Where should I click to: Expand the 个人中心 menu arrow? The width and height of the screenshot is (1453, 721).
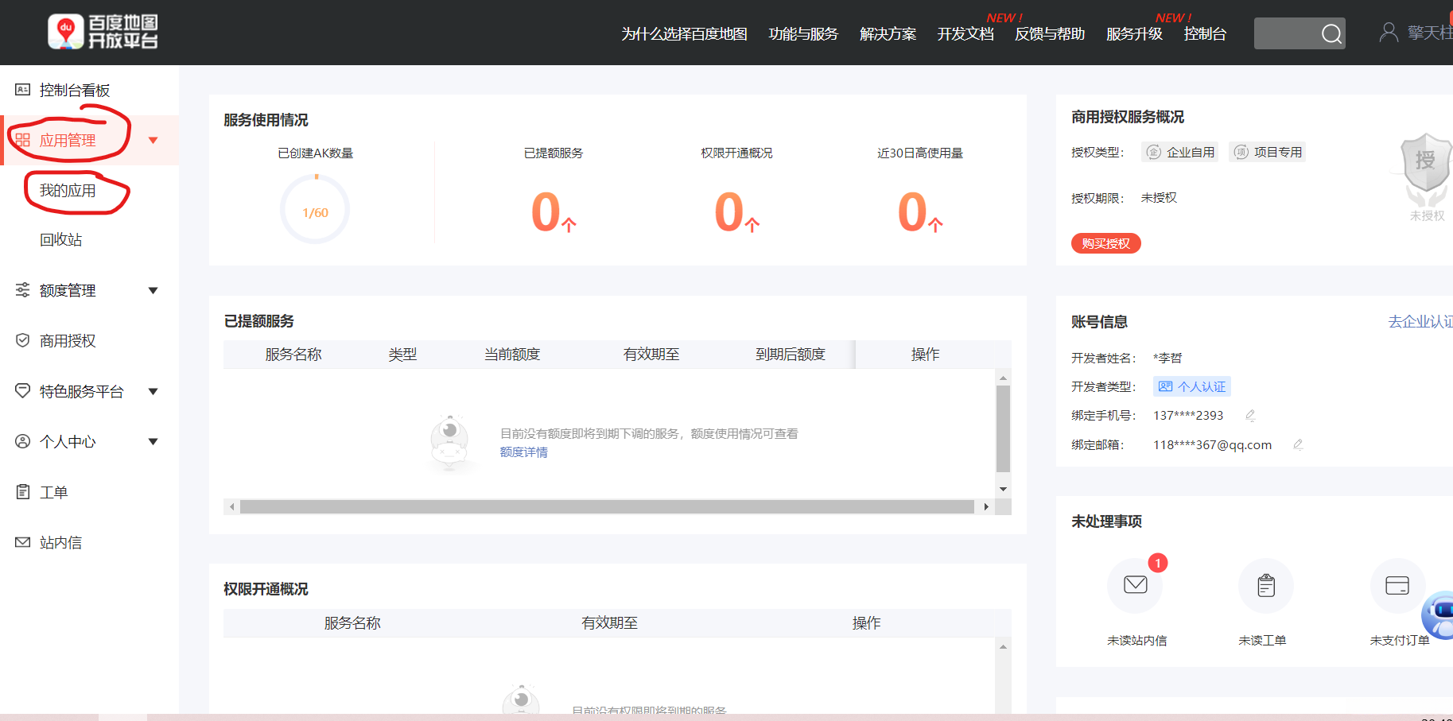[153, 442]
